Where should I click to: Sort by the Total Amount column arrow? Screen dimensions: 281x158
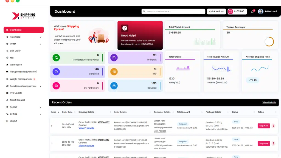click(202, 112)
